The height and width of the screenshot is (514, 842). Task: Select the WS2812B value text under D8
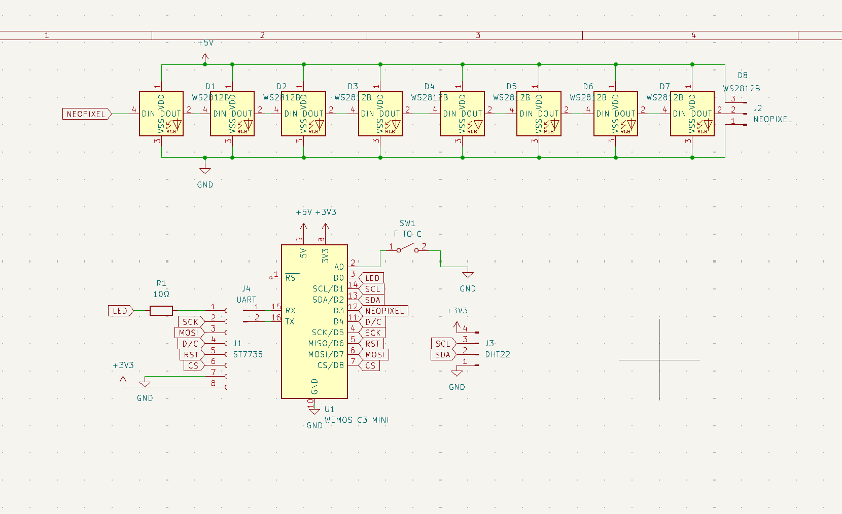click(x=742, y=88)
